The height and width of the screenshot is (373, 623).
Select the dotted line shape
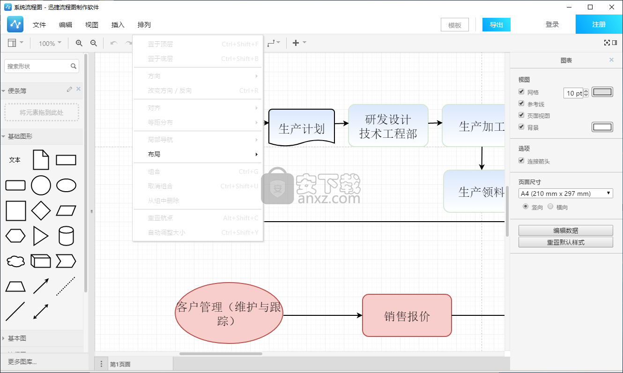point(66,286)
